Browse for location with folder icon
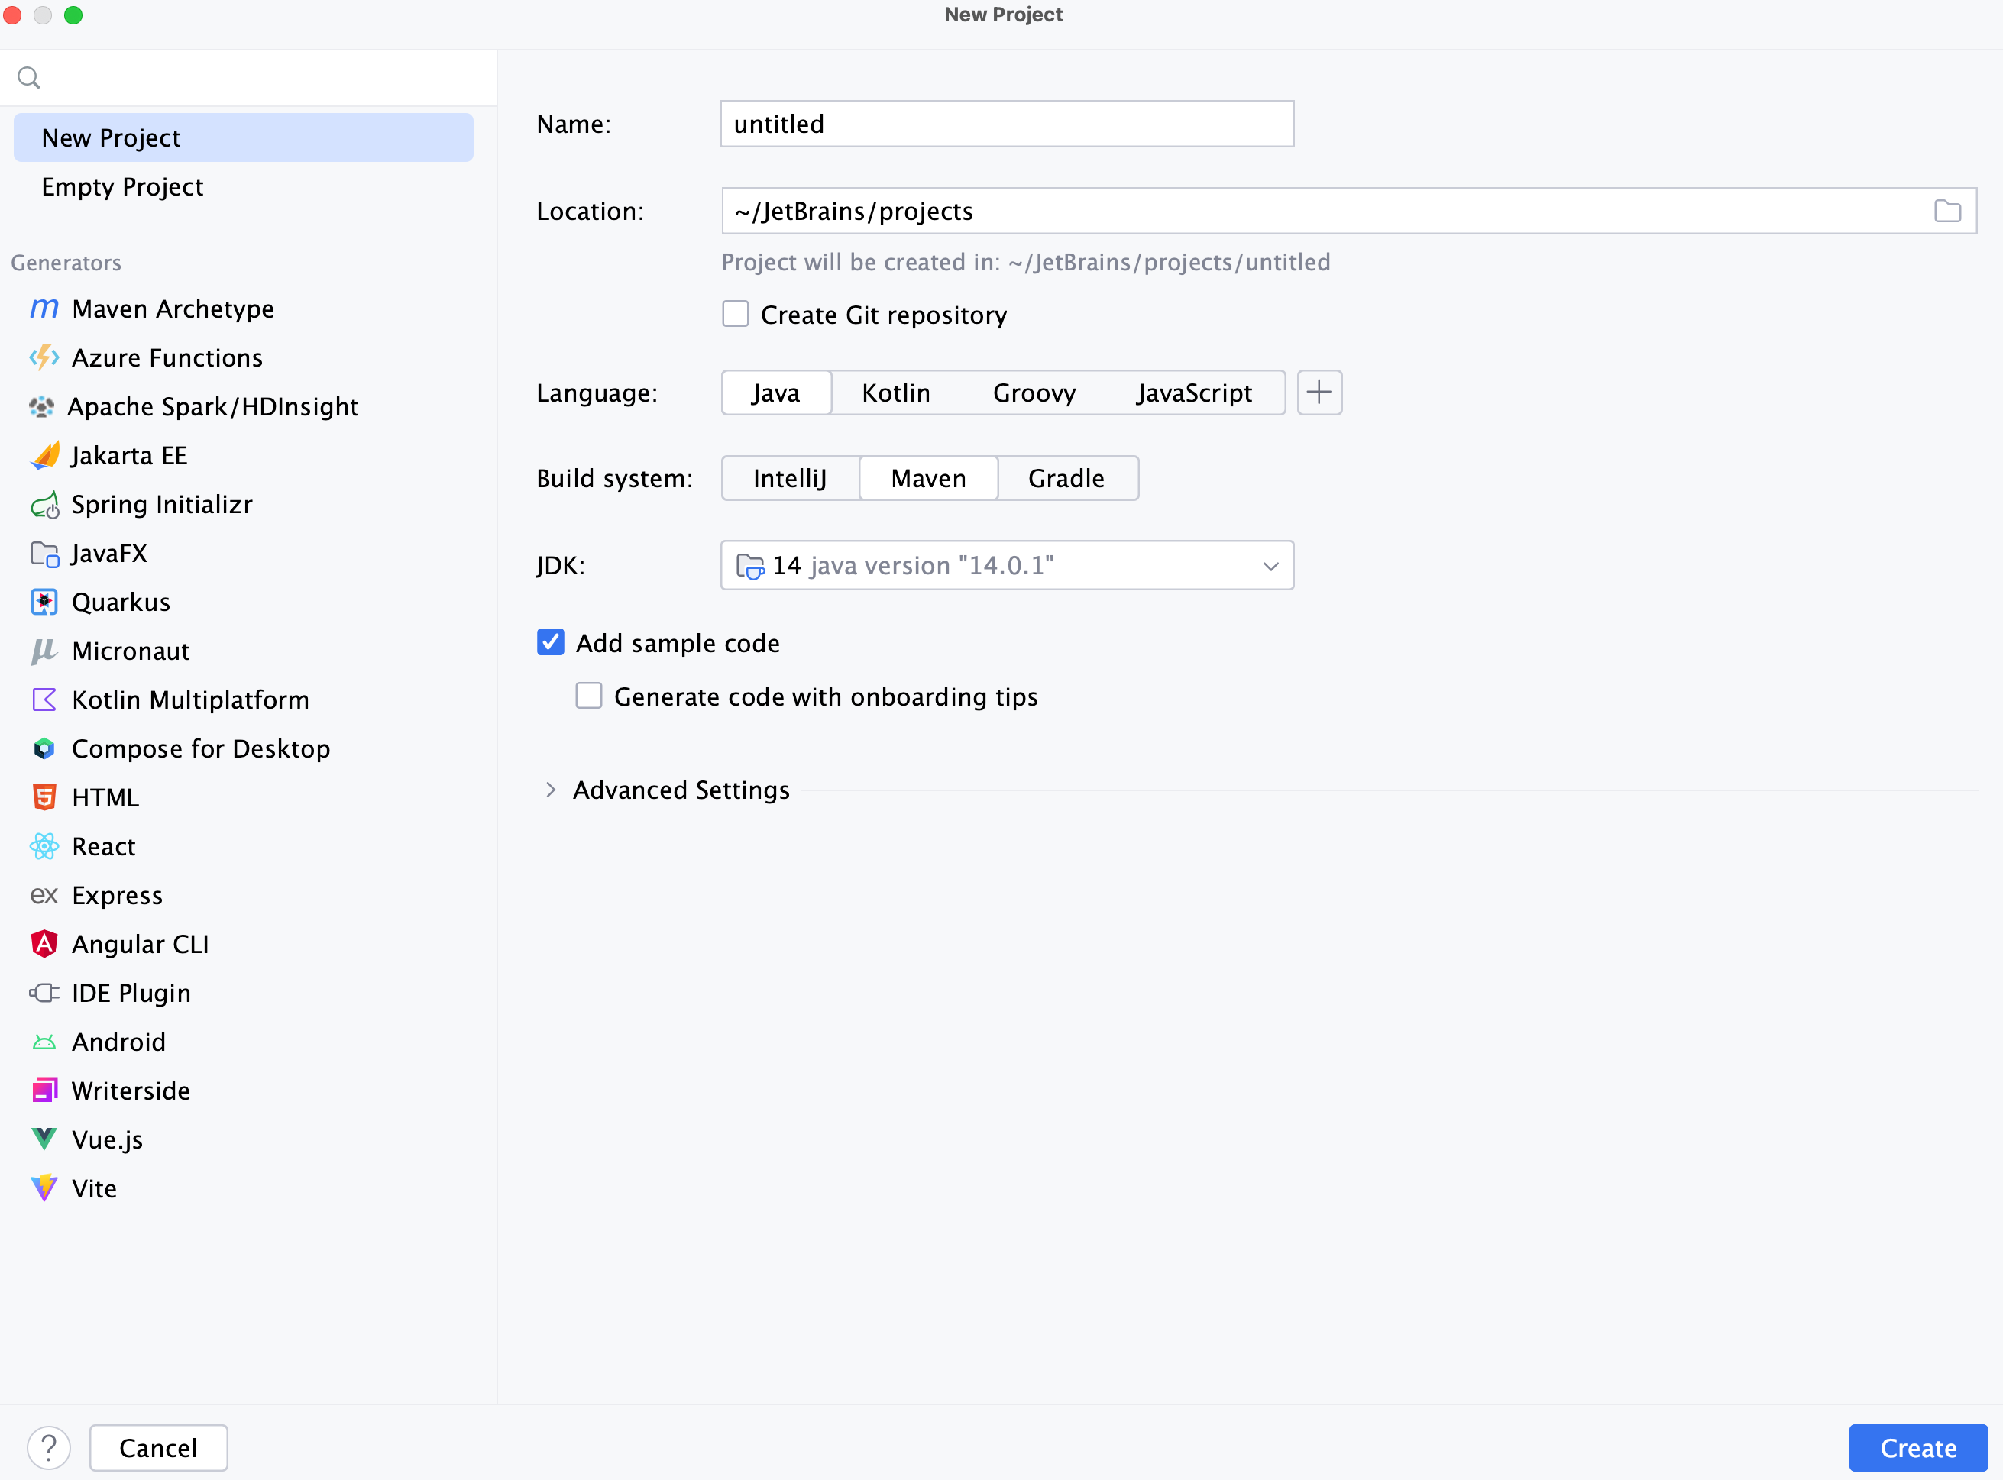Image resolution: width=2003 pixels, height=1480 pixels. coord(1946,212)
